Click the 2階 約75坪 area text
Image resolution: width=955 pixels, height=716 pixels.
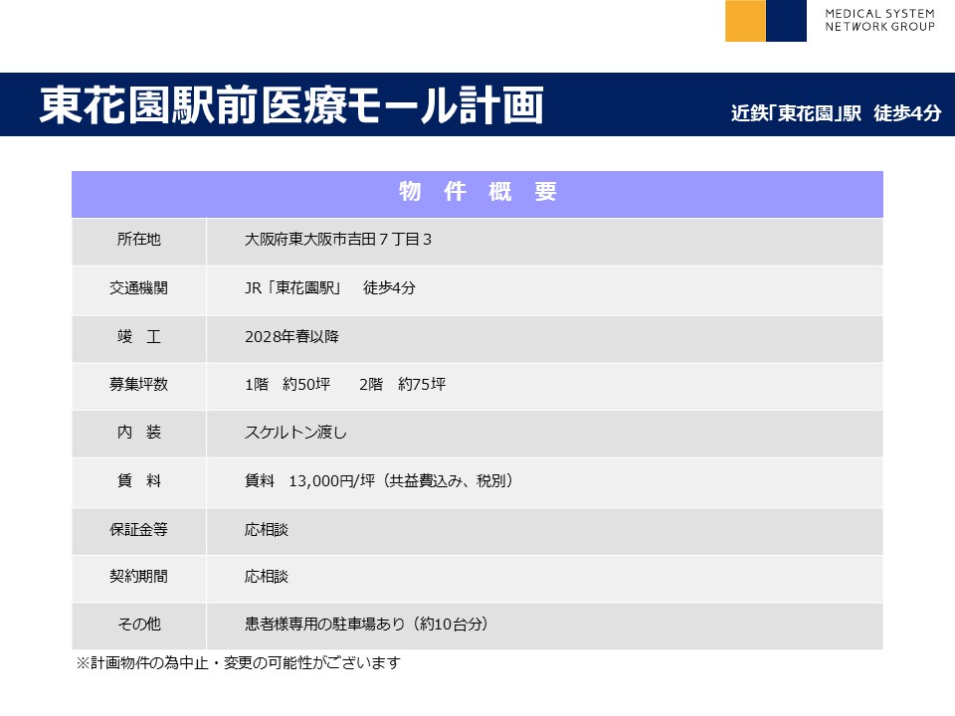402,384
